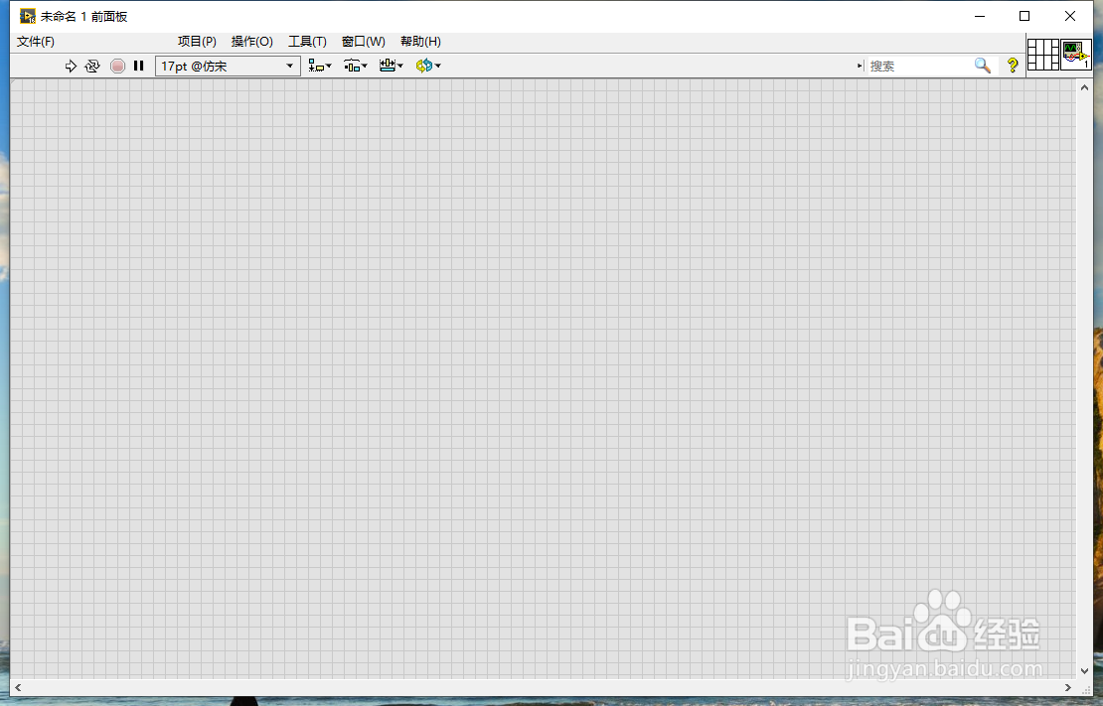Click the vertical scrollbar up arrow
This screenshot has height=706, width=1103.
pyautogui.click(x=1084, y=87)
